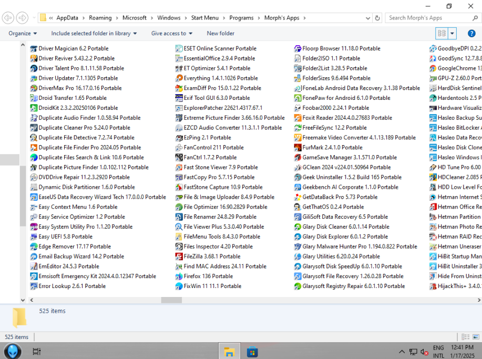Navigate to the Programs breadcrumb
The height and width of the screenshot is (359, 482).
(241, 18)
